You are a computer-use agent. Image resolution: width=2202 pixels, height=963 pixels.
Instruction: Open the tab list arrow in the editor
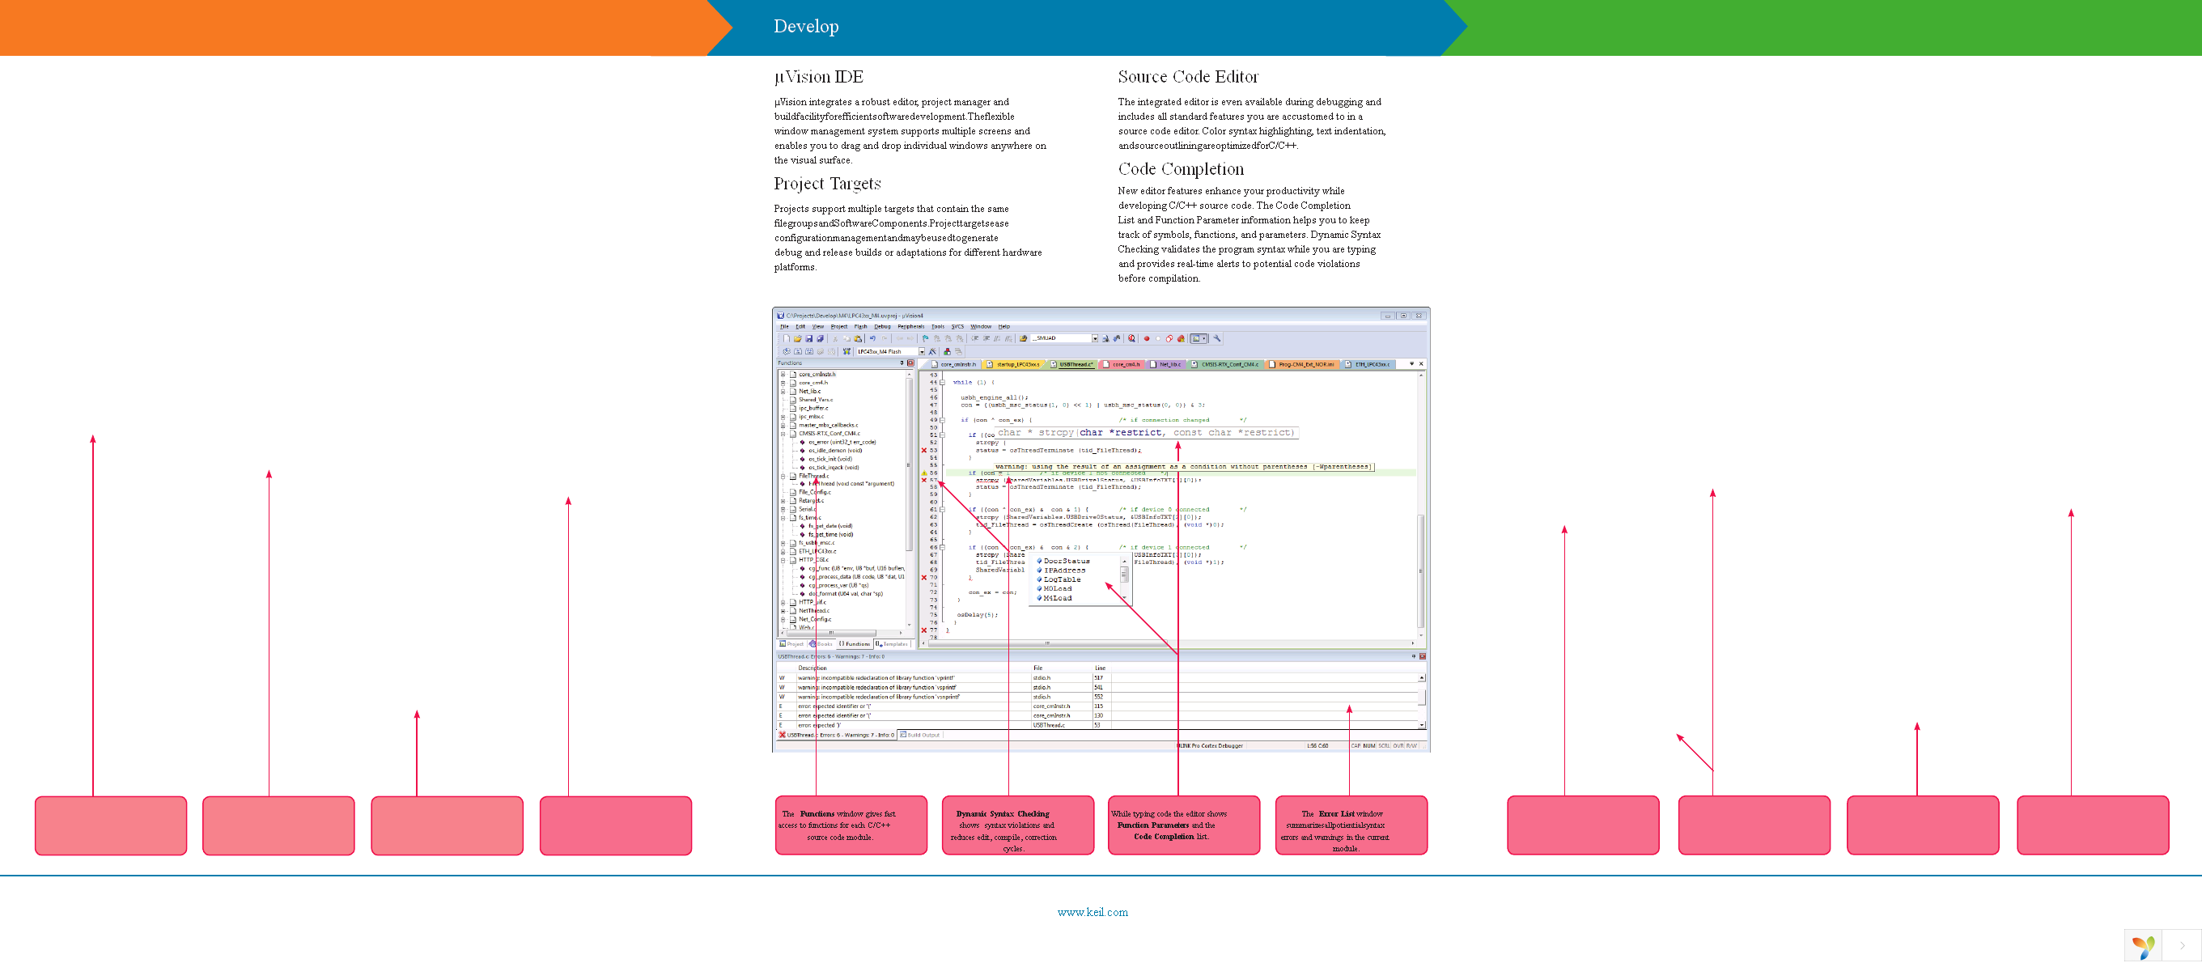(x=1412, y=364)
